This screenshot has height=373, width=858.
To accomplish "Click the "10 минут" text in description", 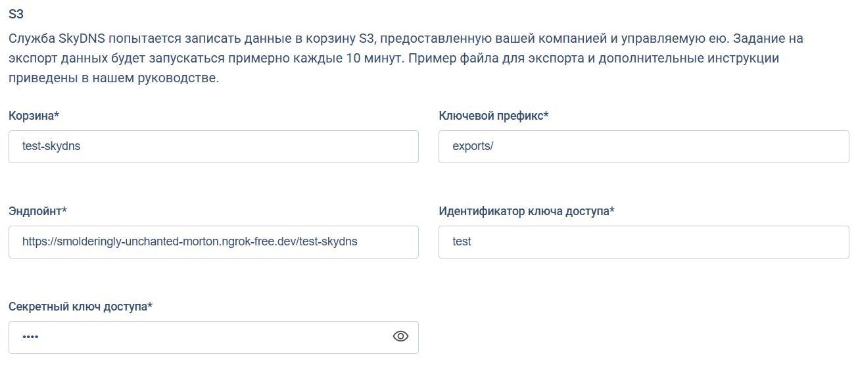I will (370, 59).
